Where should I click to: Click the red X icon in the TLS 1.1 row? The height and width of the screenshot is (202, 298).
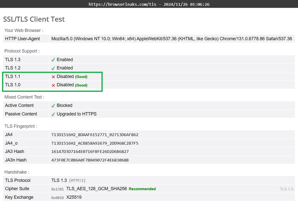pos(53,77)
